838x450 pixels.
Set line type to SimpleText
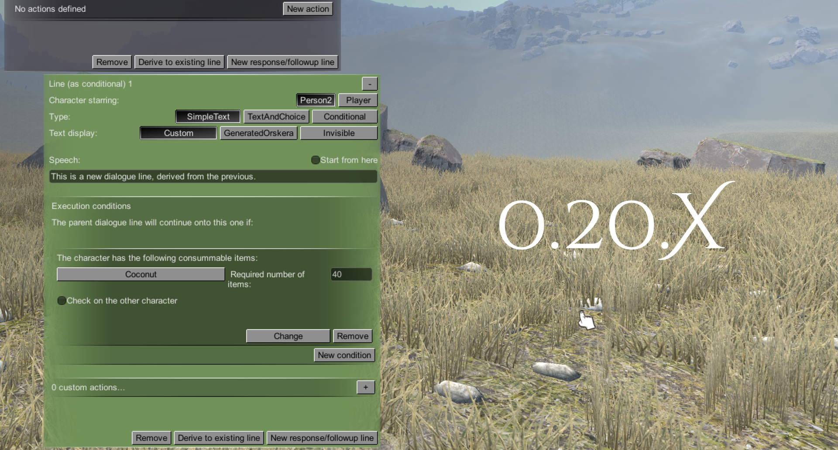click(x=208, y=116)
